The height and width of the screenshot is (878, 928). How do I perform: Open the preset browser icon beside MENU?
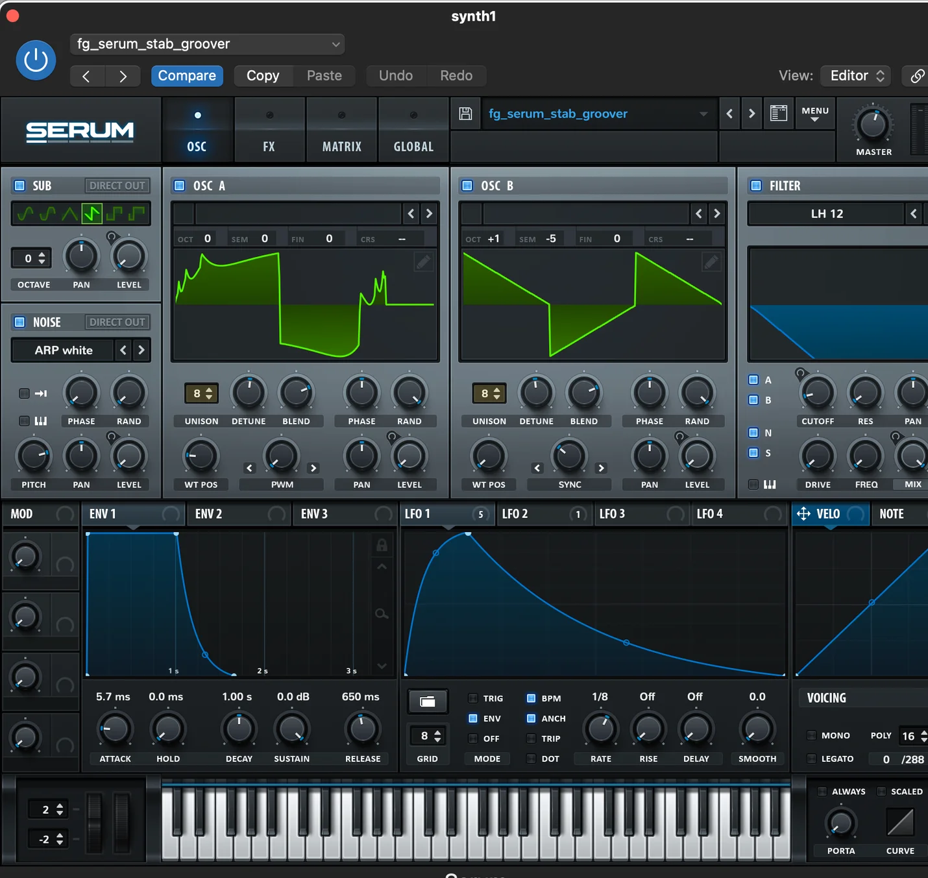778,114
